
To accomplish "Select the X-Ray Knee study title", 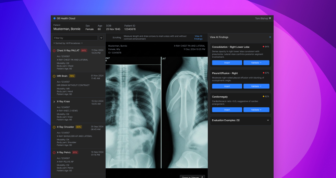I will 63,102.
